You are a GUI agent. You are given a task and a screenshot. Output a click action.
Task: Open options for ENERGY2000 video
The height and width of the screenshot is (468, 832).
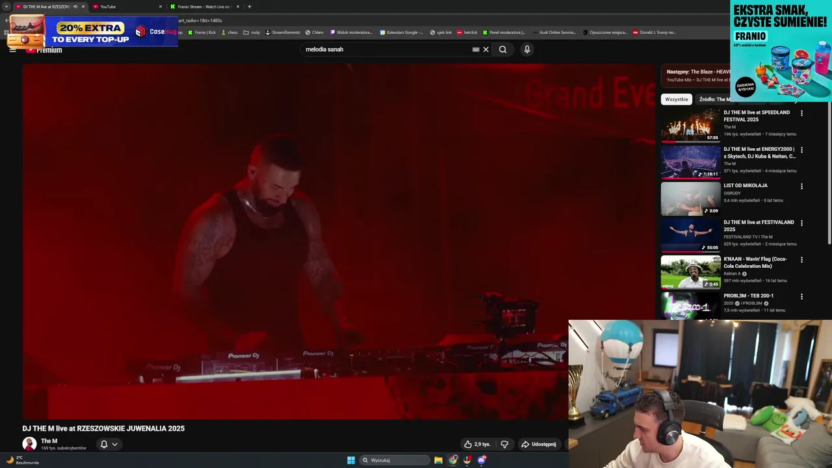801,149
